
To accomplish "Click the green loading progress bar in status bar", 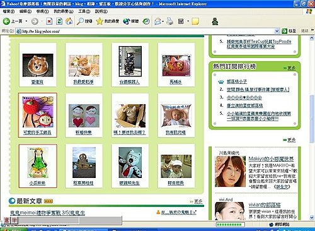I will point(231,225).
